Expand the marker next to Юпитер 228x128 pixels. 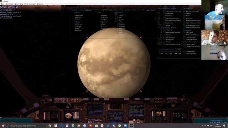pos(75,24)
